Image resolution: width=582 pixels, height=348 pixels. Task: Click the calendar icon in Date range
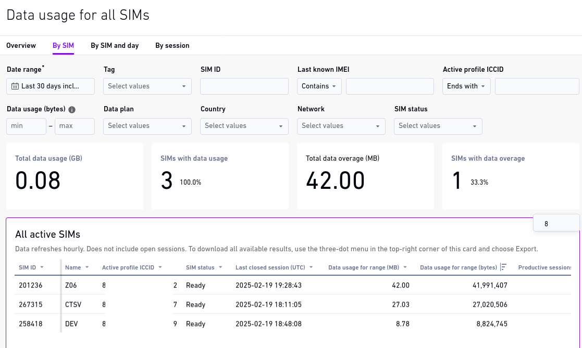click(x=15, y=86)
